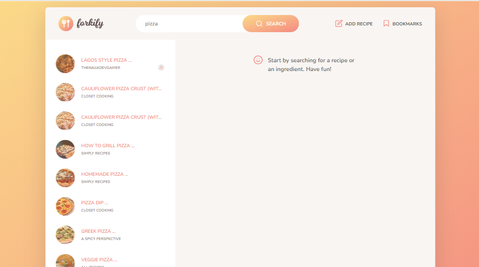The height and width of the screenshot is (267, 479).
Task: Click the forkify wordmark text
Action: pos(90,23)
